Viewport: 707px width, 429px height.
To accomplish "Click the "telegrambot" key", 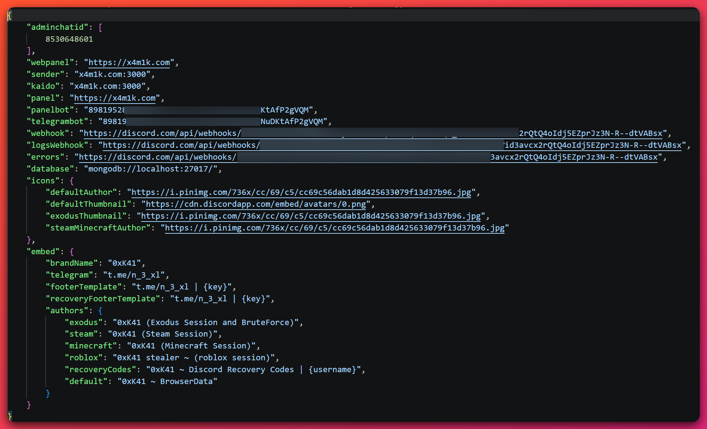I will pos(58,122).
